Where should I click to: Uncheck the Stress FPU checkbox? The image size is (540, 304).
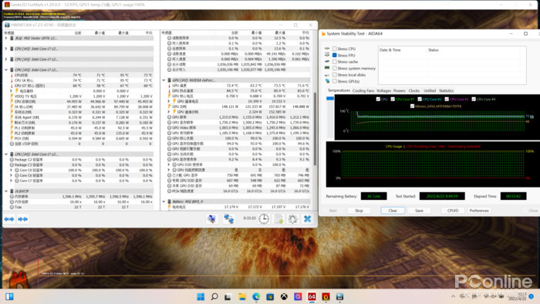[334, 55]
